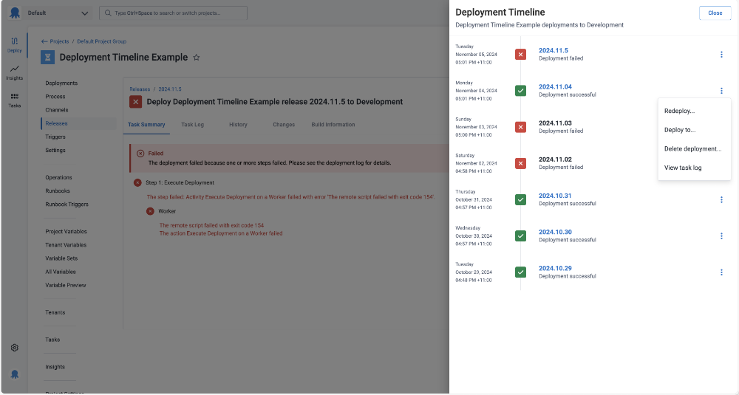Click the green success icon for 2024.10.31
The height and width of the screenshot is (395, 739).
pos(520,199)
